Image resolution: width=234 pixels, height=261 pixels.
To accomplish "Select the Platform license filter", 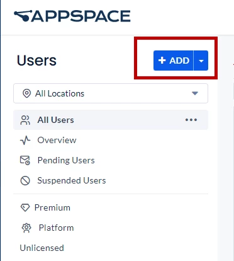I will pyautogui.click(x=57, y=228).
